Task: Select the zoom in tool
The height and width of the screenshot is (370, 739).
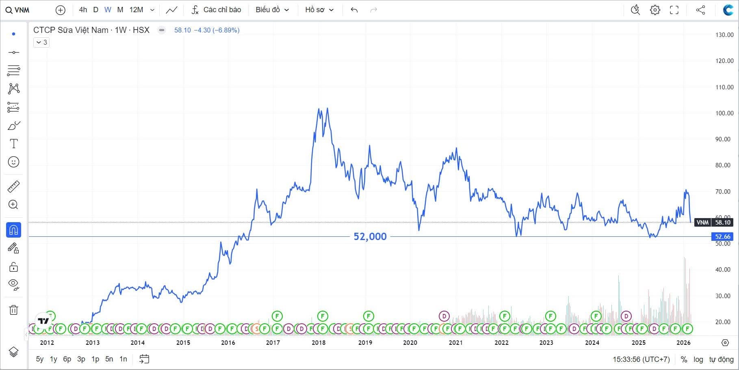Action: point(13,205)
